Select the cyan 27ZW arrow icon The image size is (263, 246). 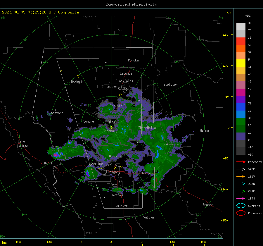coord(241,184)
